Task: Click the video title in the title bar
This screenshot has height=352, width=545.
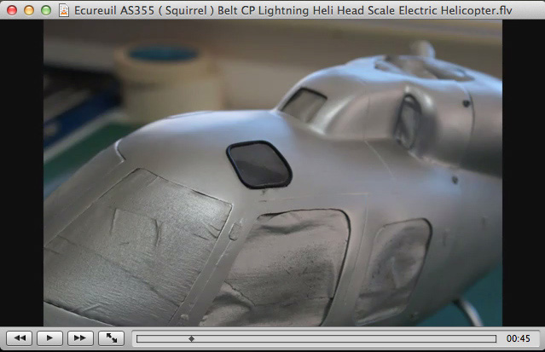Action: pyautogui.click(x=293, y=10)
